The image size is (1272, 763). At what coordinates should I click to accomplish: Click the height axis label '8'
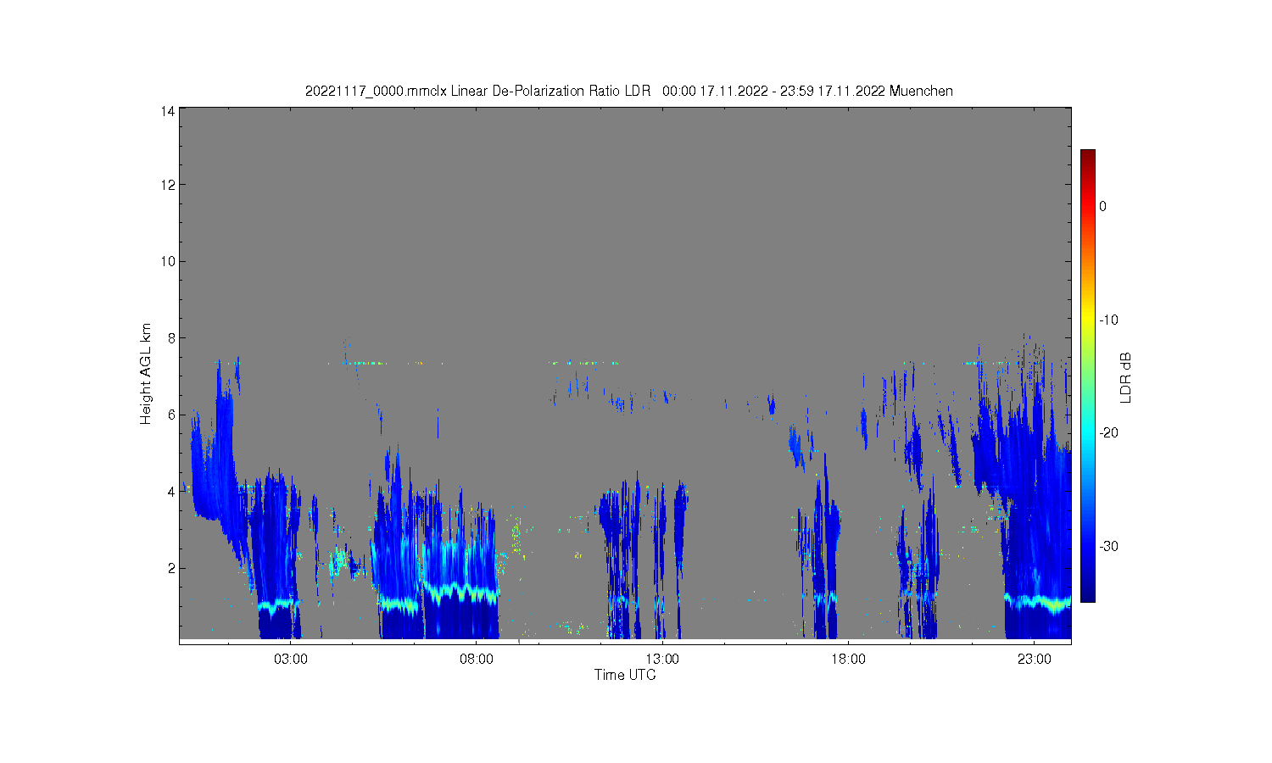(x=171, y=338)
